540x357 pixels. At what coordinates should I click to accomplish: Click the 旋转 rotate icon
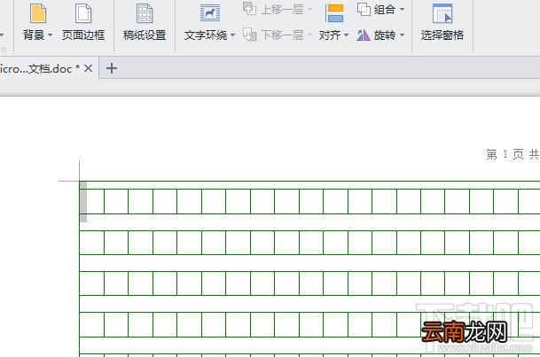coord(364,35)
